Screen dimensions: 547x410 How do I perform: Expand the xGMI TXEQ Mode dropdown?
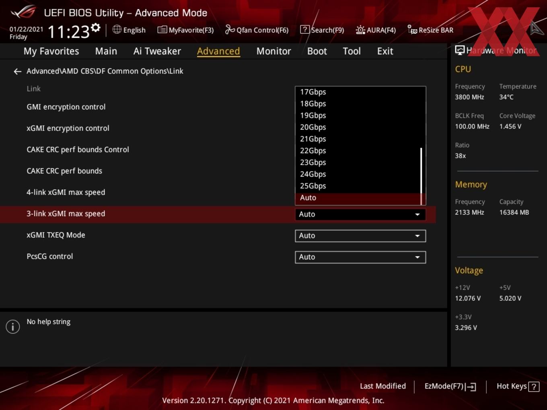pyautogui.click(x=360, y=236)
